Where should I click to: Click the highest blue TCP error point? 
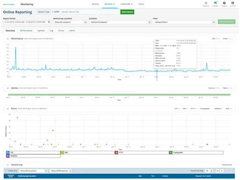(x=17, y=118)
